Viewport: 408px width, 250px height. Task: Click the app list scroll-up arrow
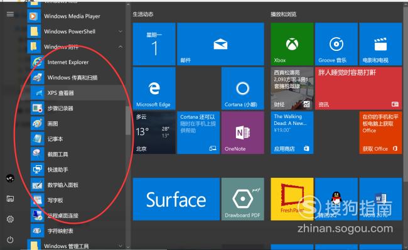[x=128, y=4]
